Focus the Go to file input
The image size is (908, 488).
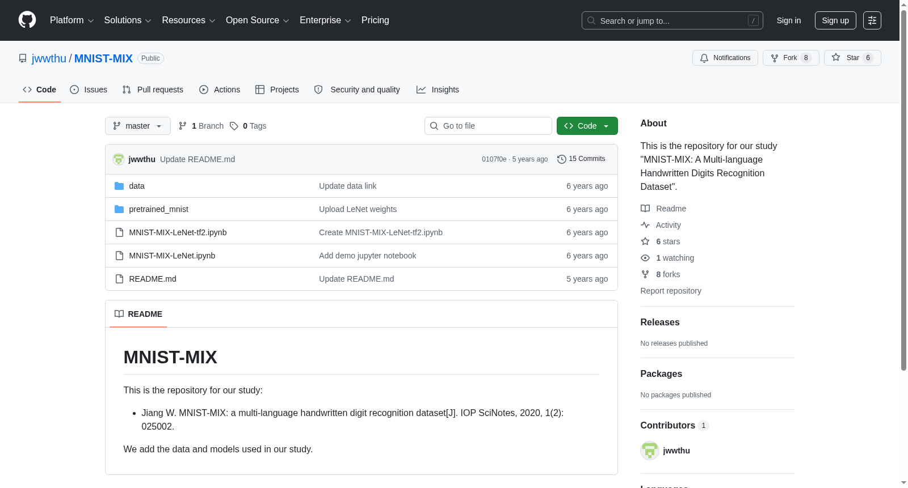(x=488, y=126)
